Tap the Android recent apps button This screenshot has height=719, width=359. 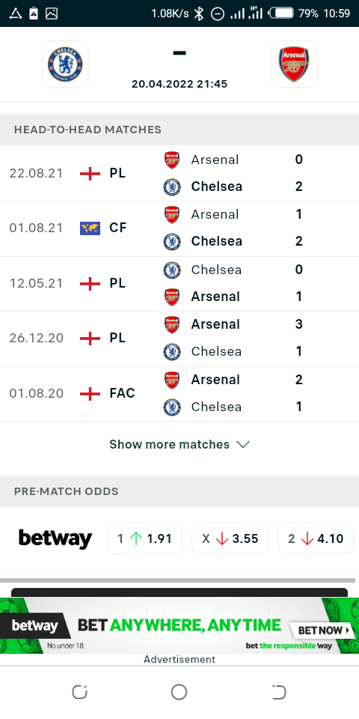[x=80, y=692]
